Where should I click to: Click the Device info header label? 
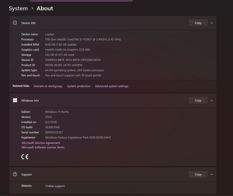(28, 23)
